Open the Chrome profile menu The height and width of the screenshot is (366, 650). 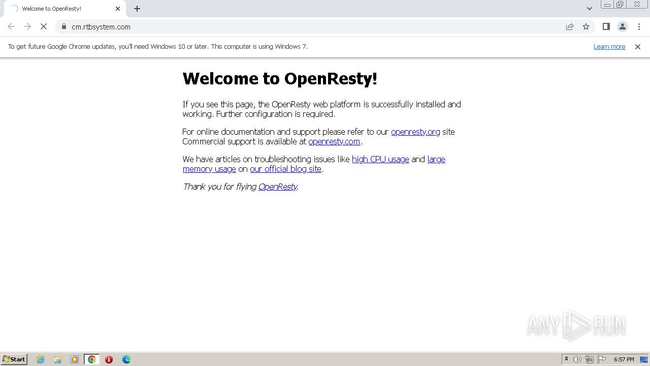coord(622,26)
